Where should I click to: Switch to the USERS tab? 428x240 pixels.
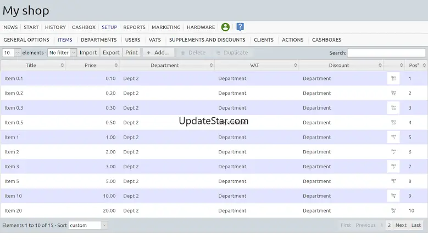click(x=132, y=40)
